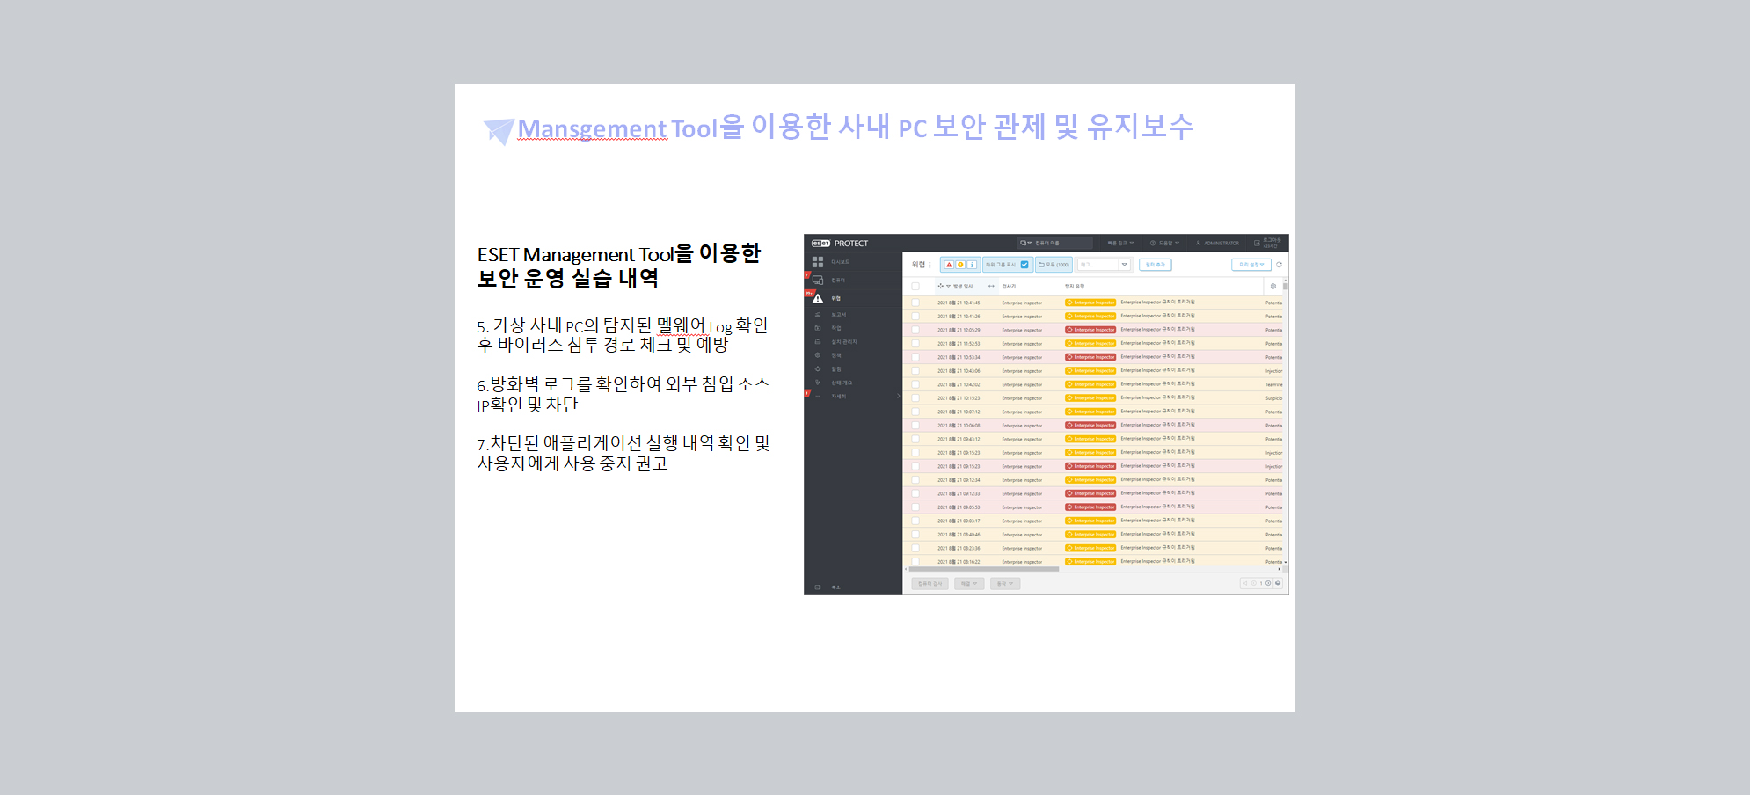This screenshot has height=795, width=1750.
Task: Open the Resolve dropdown button at bottom
Action: point(969,584)
